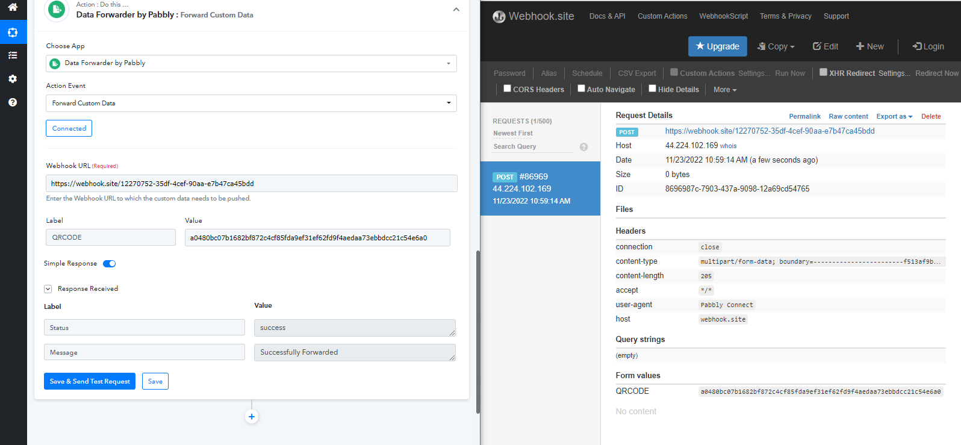961x445 pixels.
Task: Open the task history list icon in sidebar
Action: pos(13,55)
